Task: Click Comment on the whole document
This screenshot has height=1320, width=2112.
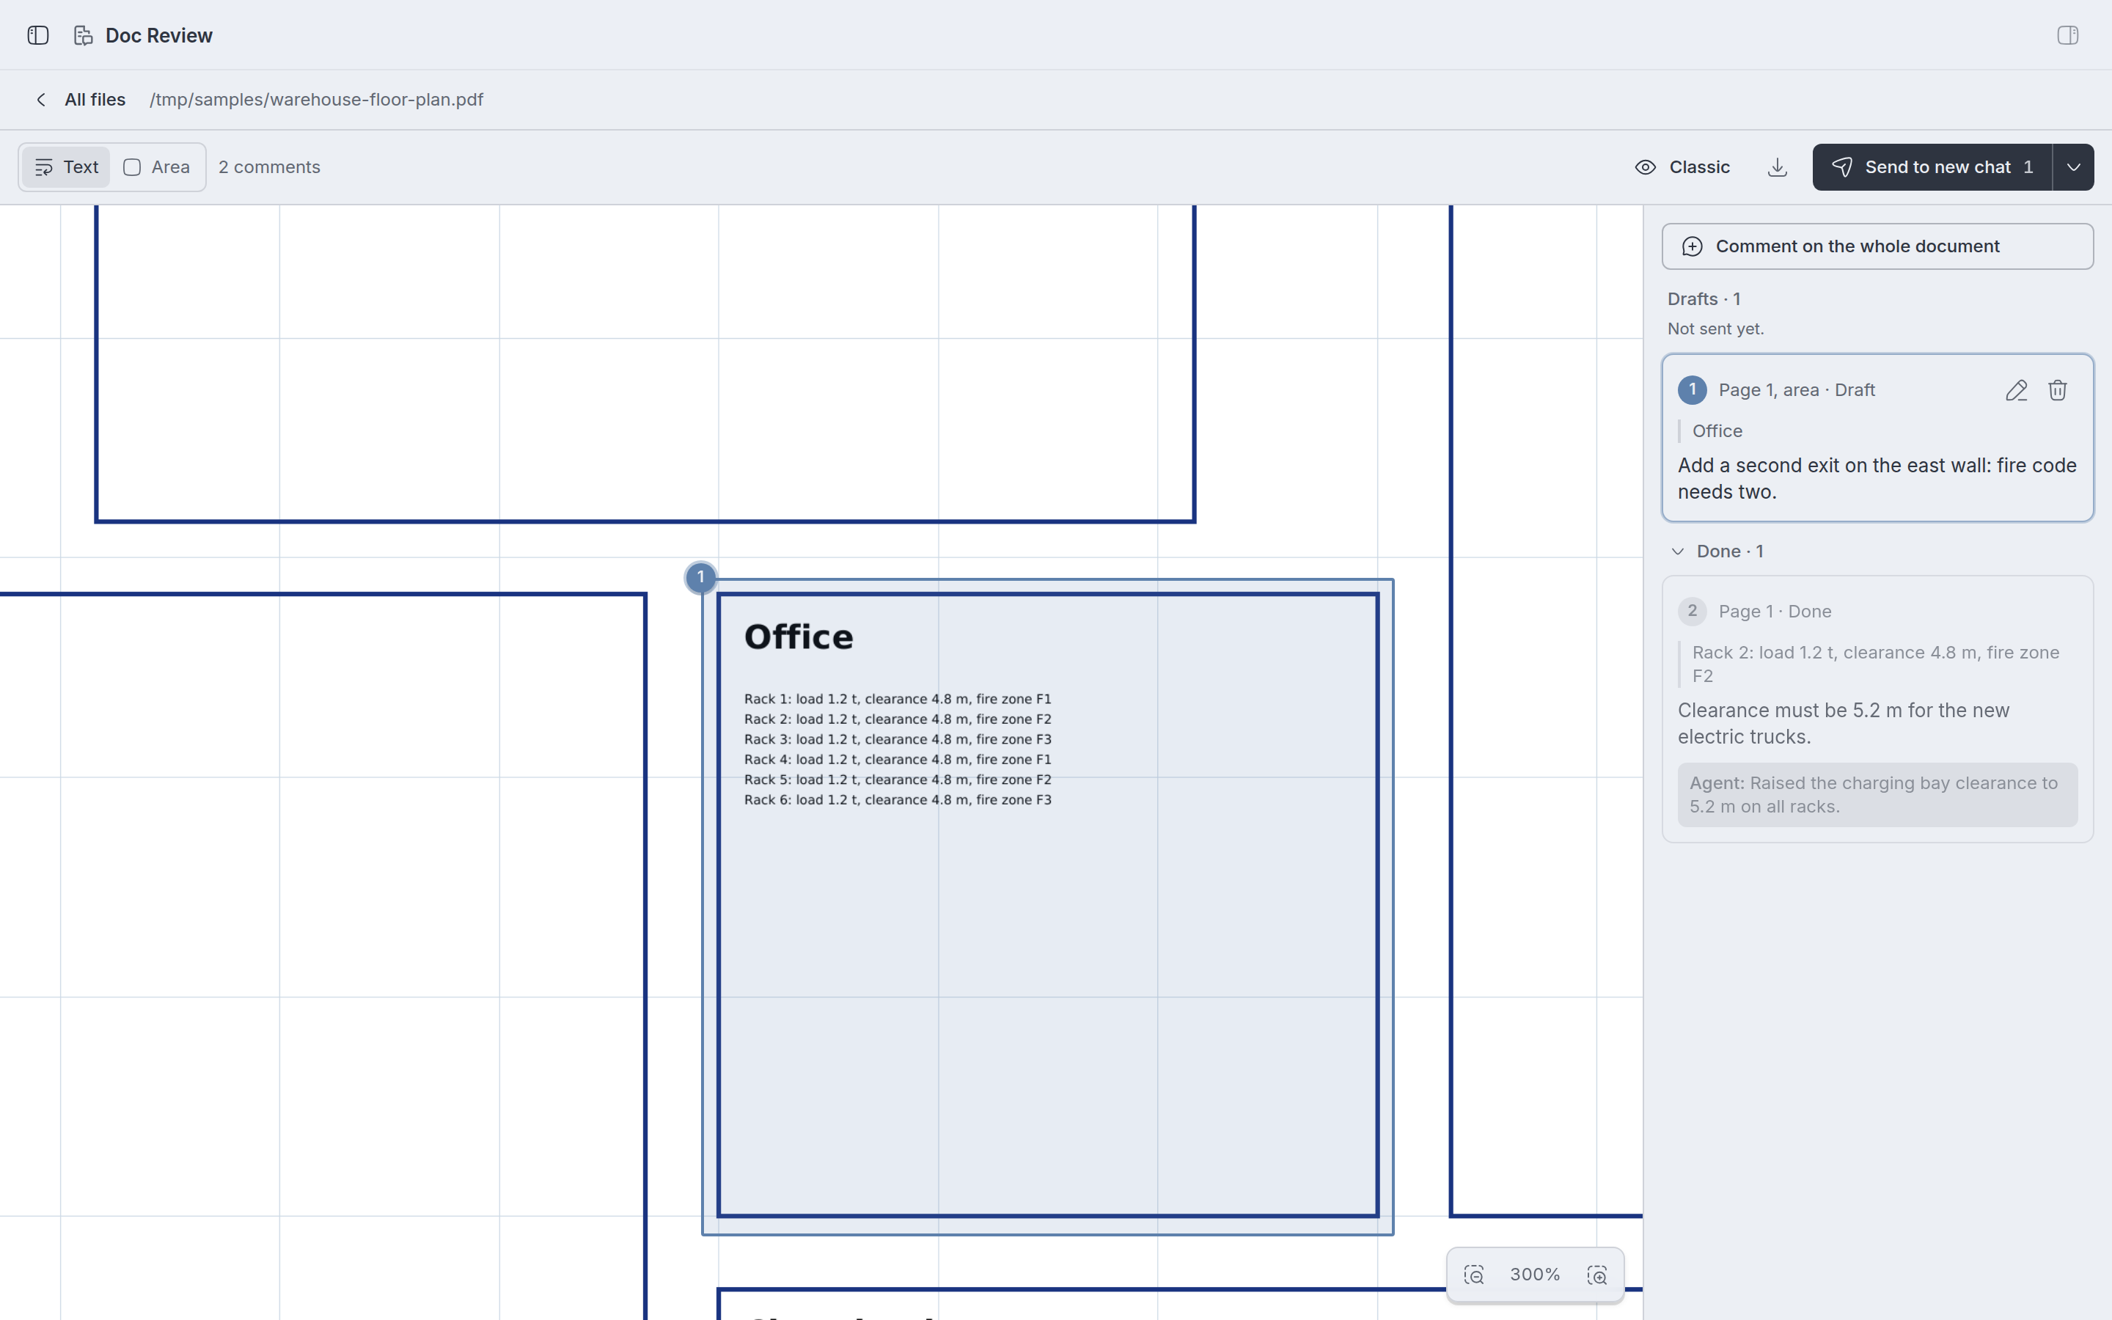Action: pos(1877,246)
